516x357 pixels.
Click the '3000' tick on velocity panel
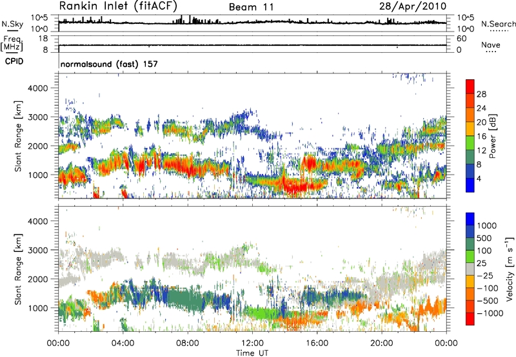point(37,250)
